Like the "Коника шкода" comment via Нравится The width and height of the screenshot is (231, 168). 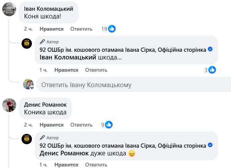coord(51,125)
